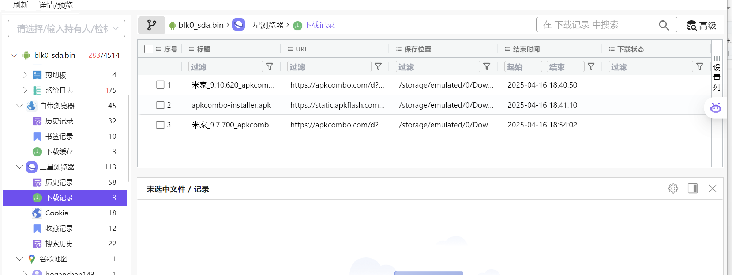732x275 pixels.
Task: Click the Android icon beside blk0_sda.bin breadcrumb
Action: pyautogui.click(x=172, y=25)
